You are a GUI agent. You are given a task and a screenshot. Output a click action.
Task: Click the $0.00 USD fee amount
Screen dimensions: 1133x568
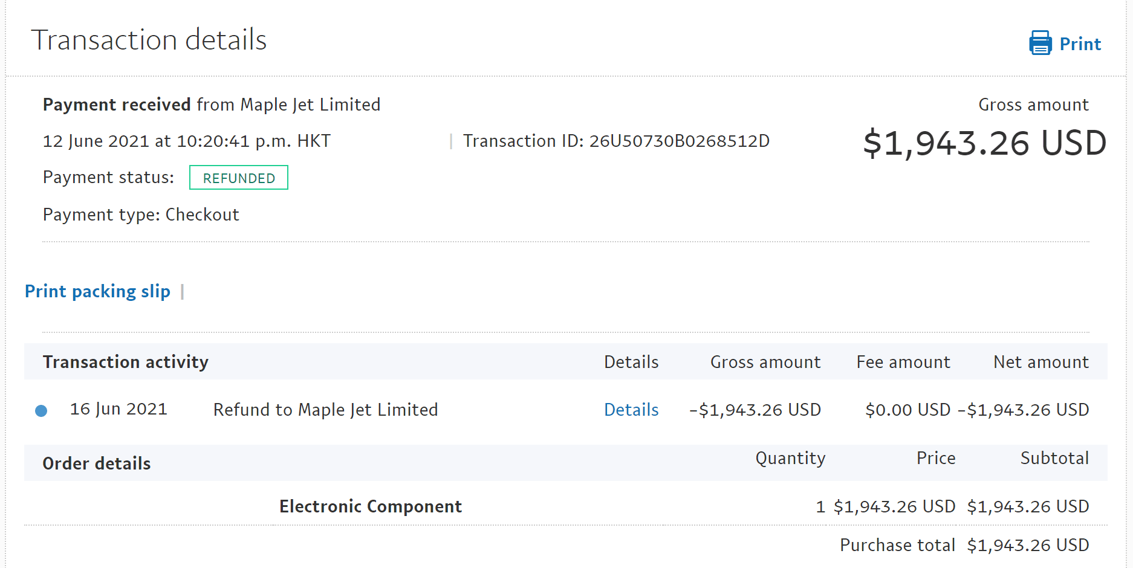click(907, 410)
